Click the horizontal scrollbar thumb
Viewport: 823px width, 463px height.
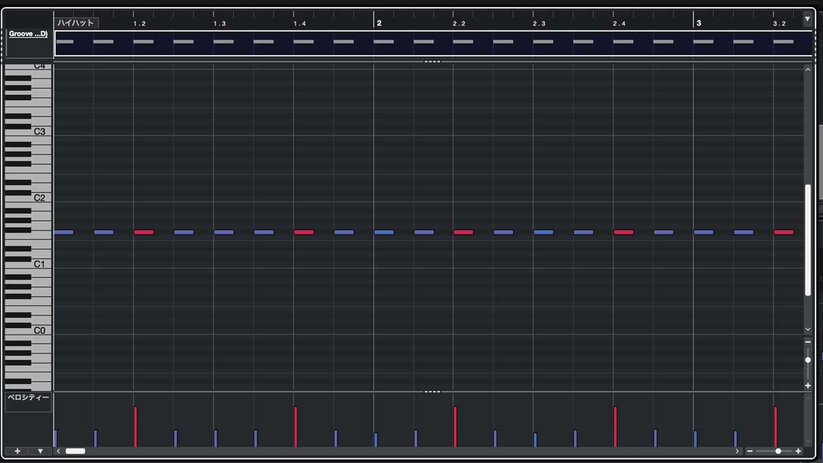(x=75, y=451)
